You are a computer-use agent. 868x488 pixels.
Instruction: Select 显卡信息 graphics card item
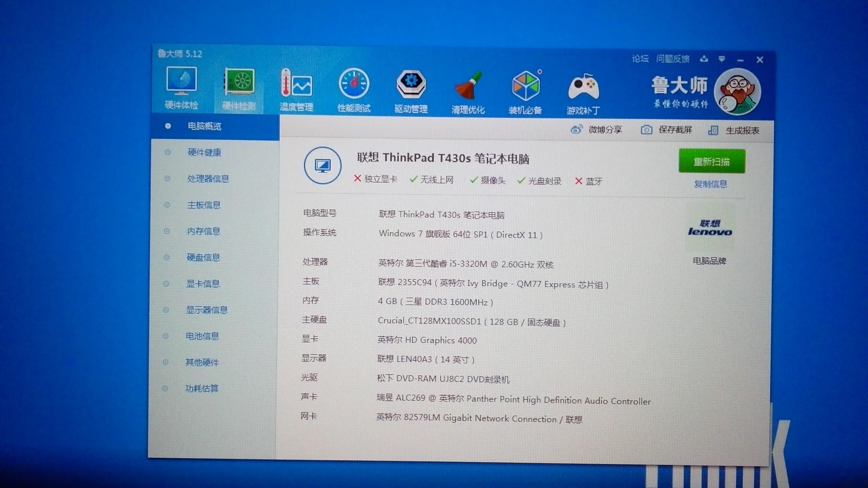pyautogui.click(x=203, y=284)
